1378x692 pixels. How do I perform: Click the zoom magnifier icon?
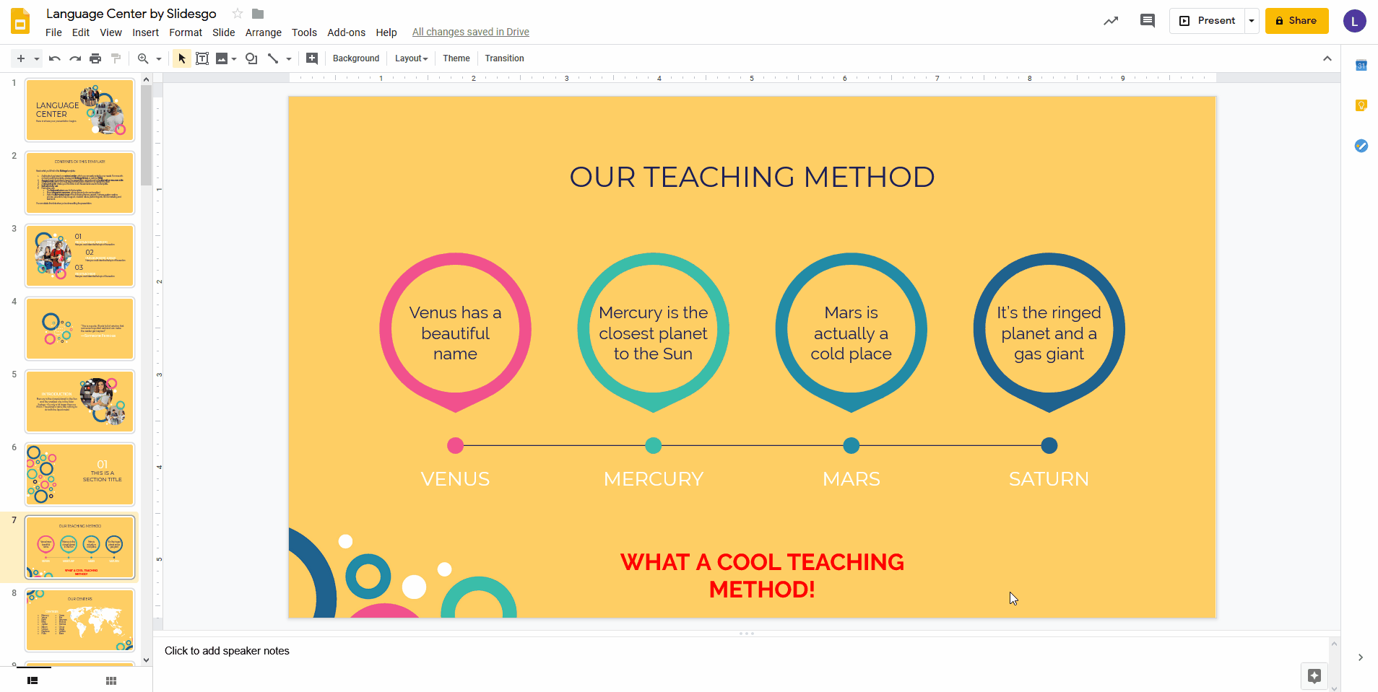click(143, 58)
